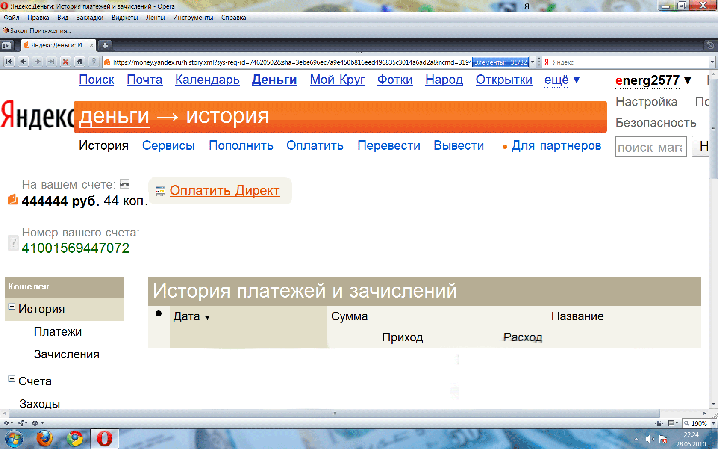
Task: Open the address bar history dropdown
Action: [533, 62]
